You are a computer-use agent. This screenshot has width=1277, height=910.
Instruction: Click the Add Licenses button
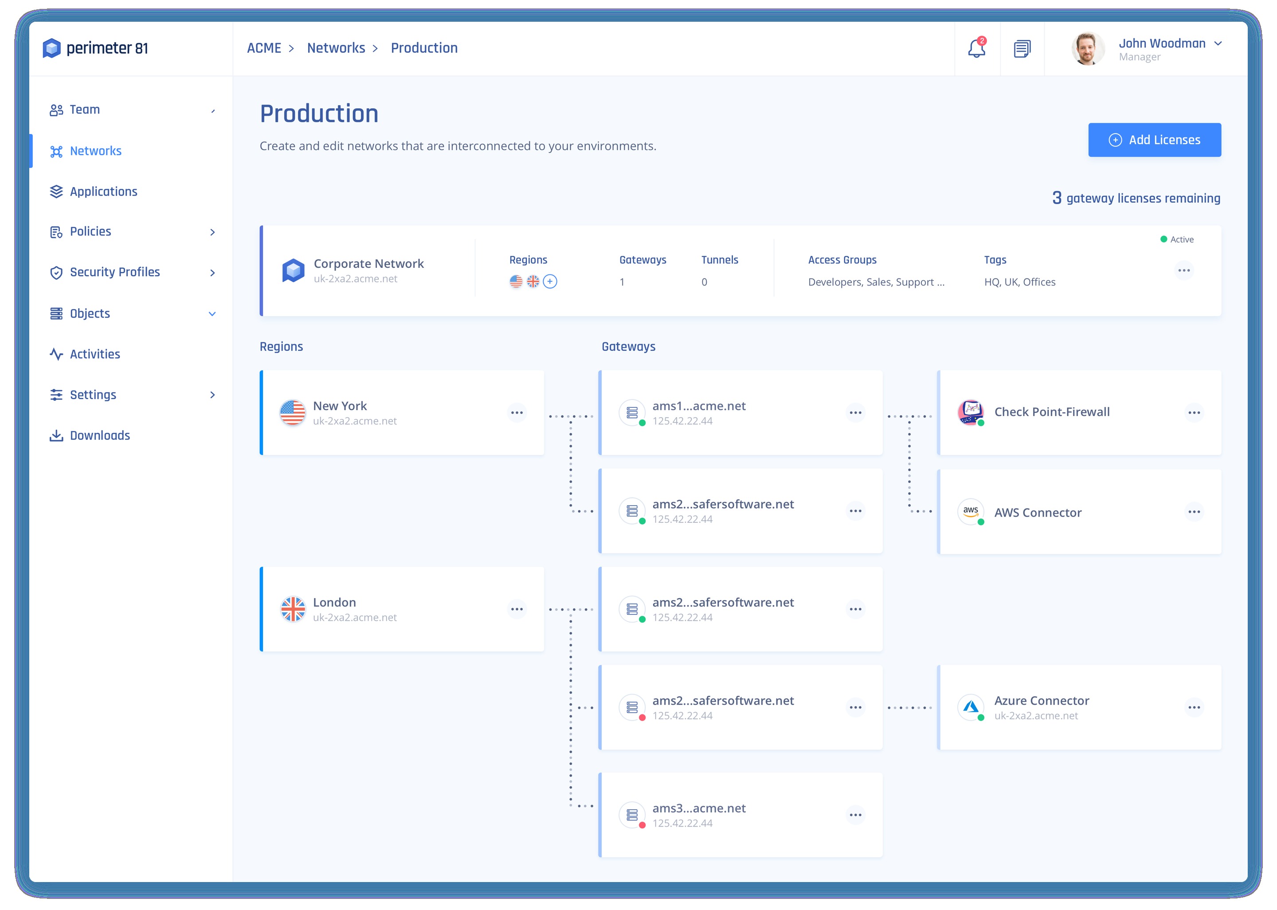pyautogui.click(x=1154, y=140)
